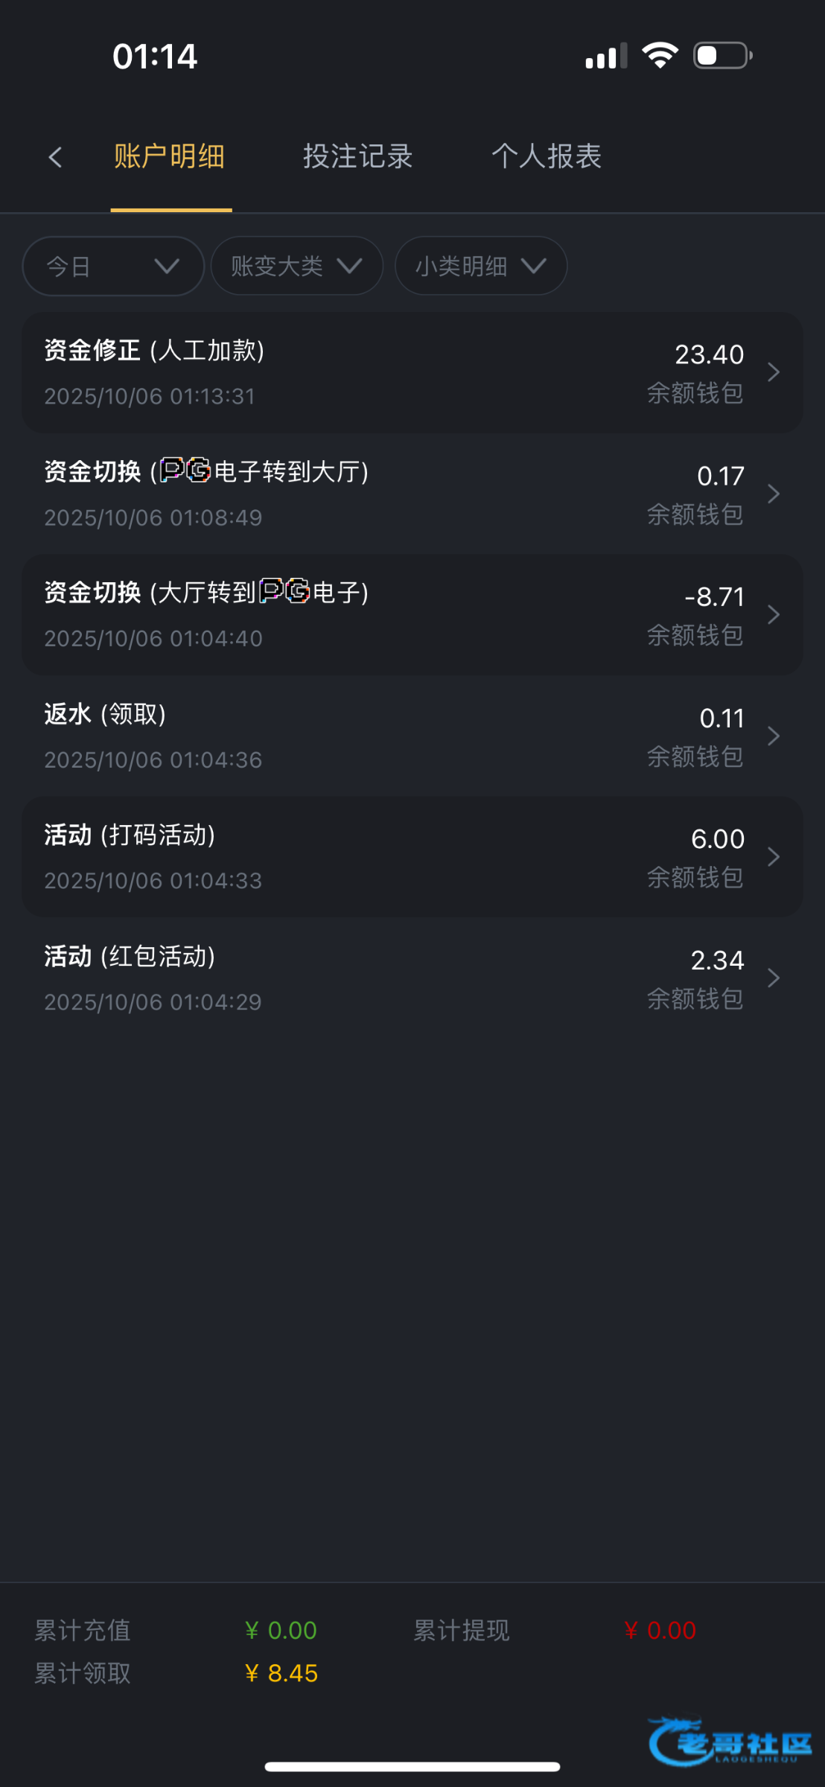The image size is (825, 1787).
Task: Tap chevron beside the -8.71 transfer entry
Action: click(774, 615)
